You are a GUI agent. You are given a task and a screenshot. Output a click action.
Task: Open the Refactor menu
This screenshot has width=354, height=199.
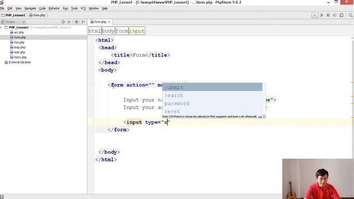[x=54, y=8]
